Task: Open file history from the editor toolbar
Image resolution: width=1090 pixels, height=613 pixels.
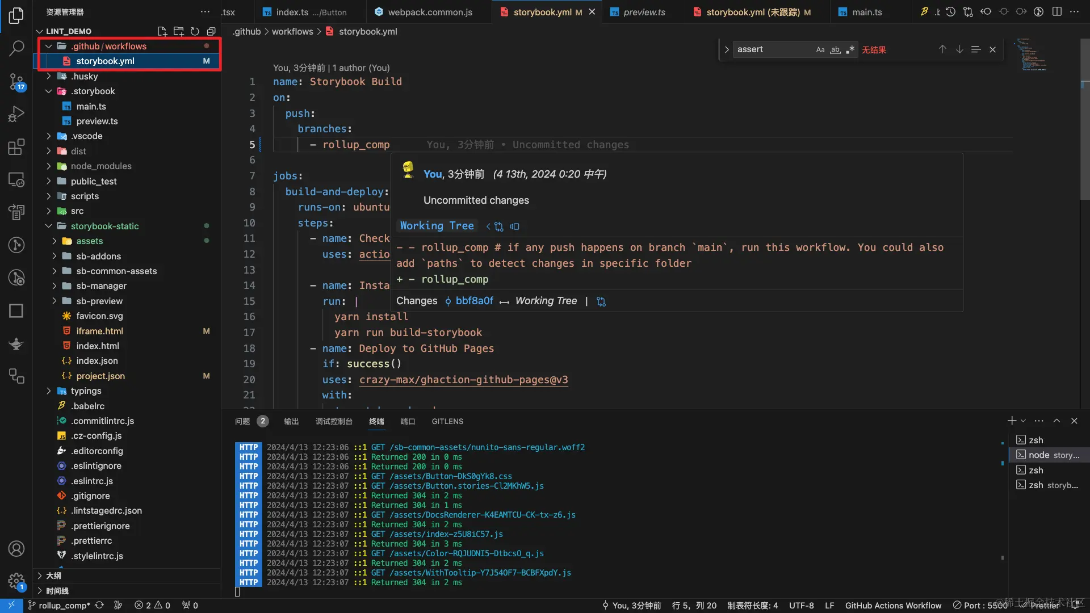Action: (x=950, y=11)
